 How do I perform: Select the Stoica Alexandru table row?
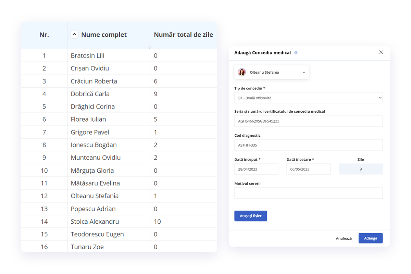pos(119,222)
